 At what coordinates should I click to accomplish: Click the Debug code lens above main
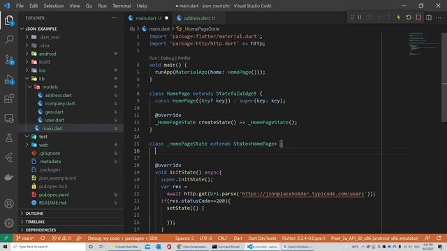(x=167, y=58)
